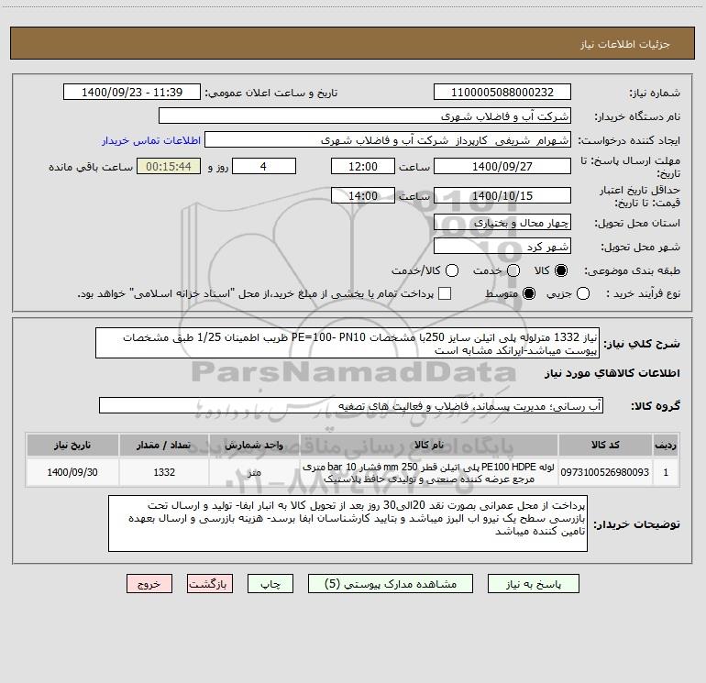Click the جزئیات اطلاعات نیاز header title

[624, 44]
